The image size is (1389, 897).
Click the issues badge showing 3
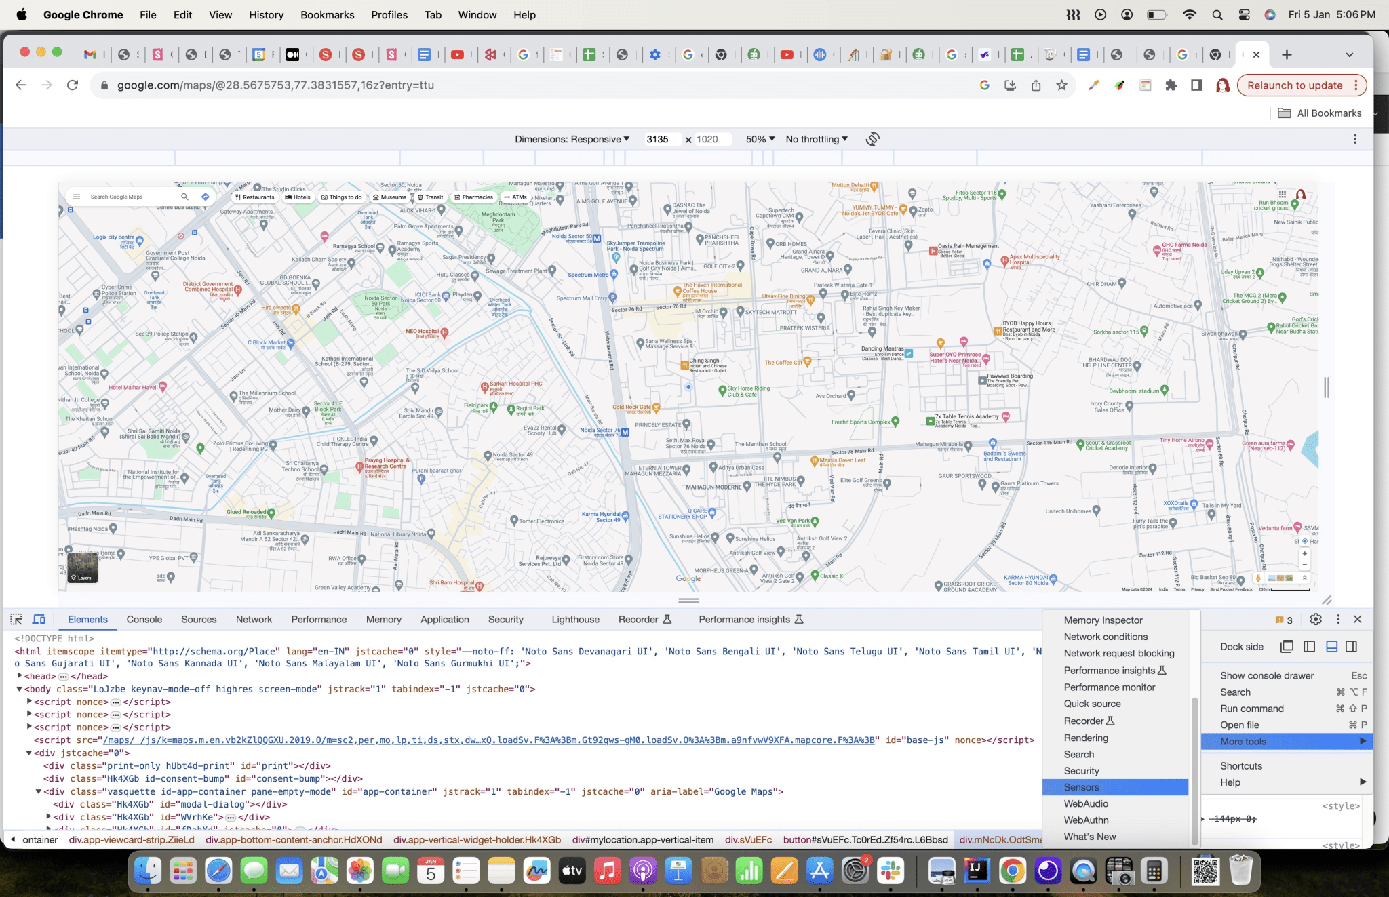click(1284, 620)
